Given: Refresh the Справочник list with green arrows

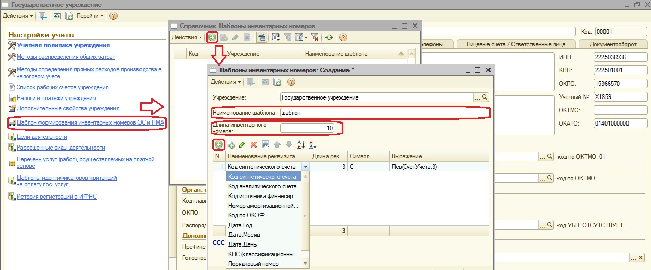Looking at the screenshot, I should [330, 37].
